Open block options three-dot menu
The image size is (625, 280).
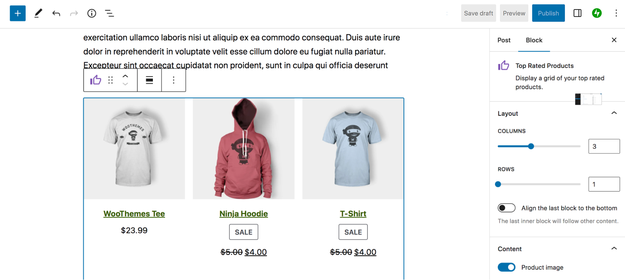pyautogui.click(x=174, y=80)
